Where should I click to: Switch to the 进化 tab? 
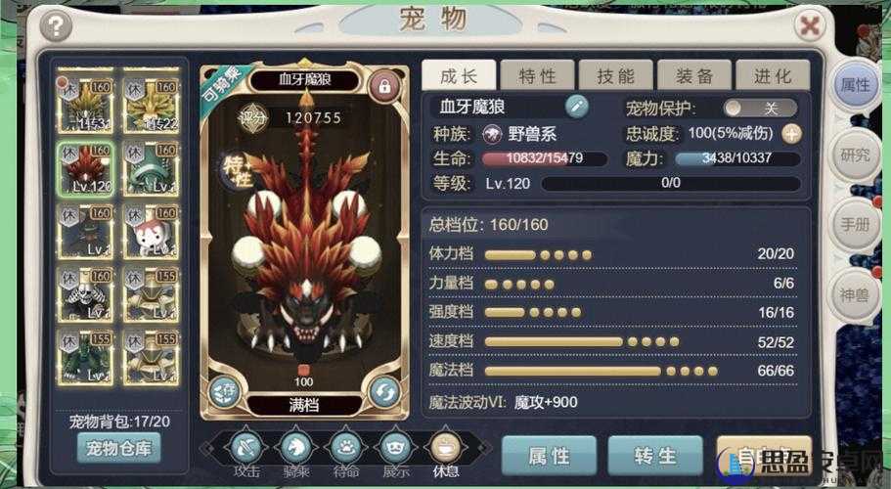tap(773, 75)
